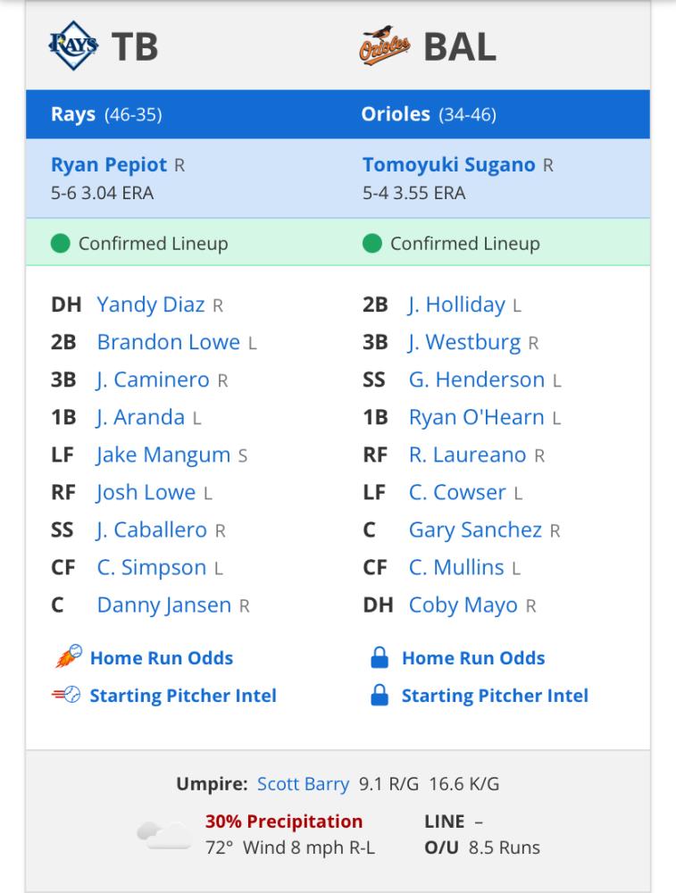Open G. Henderson's player page

click(477, 380)
